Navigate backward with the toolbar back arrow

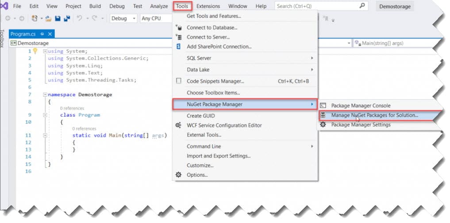click(x=8, y=18)
